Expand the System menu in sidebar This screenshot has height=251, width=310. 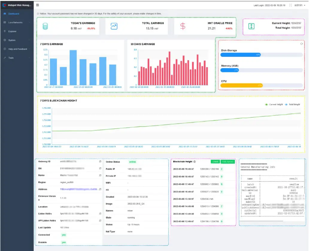(x=12, y=40)
